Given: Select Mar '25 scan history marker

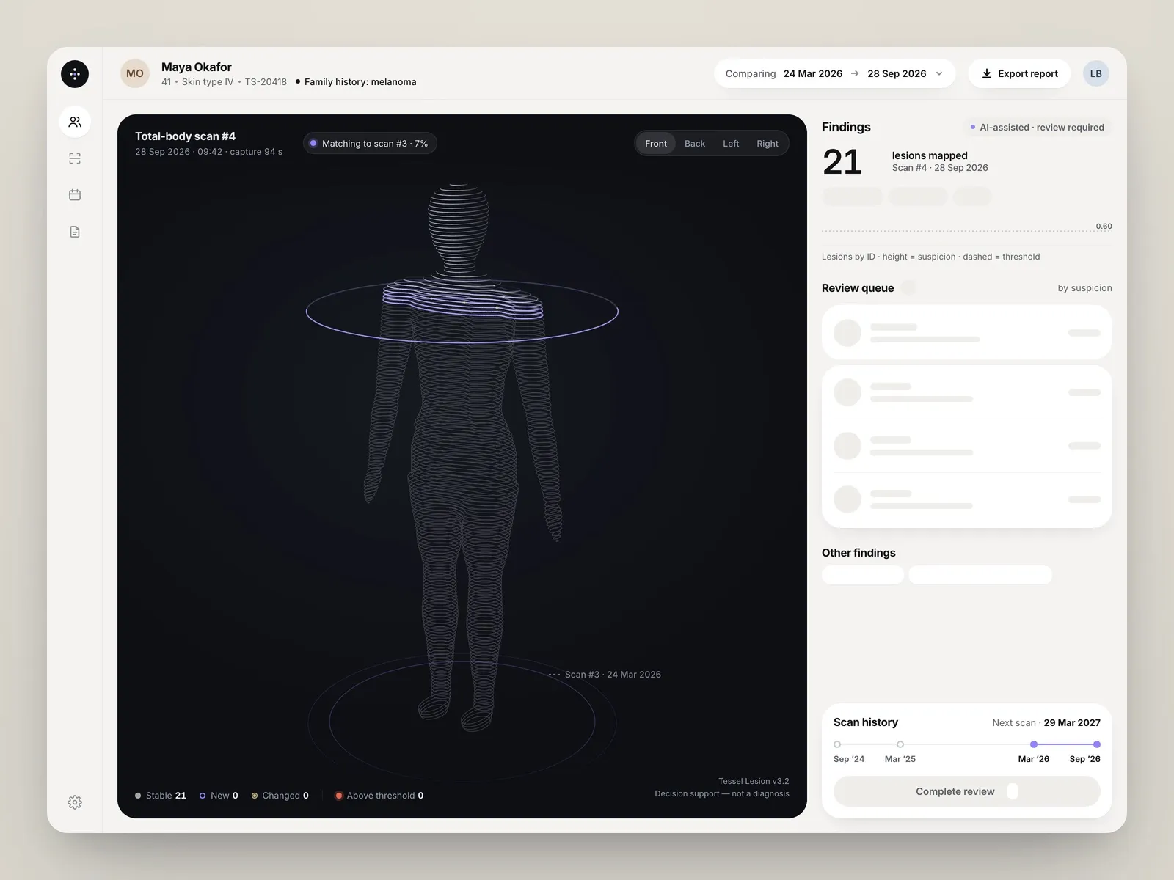Looking at the screenshot, I should (x=900, y=744).
